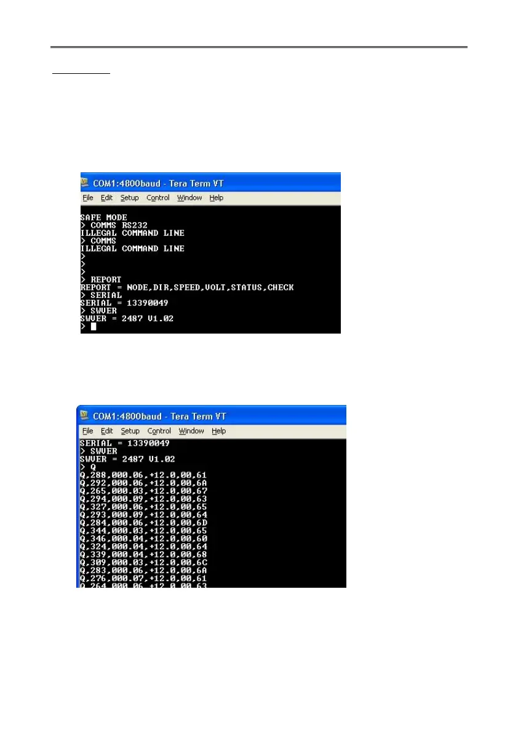Click the Tera Term icon in upper window title

86,183
